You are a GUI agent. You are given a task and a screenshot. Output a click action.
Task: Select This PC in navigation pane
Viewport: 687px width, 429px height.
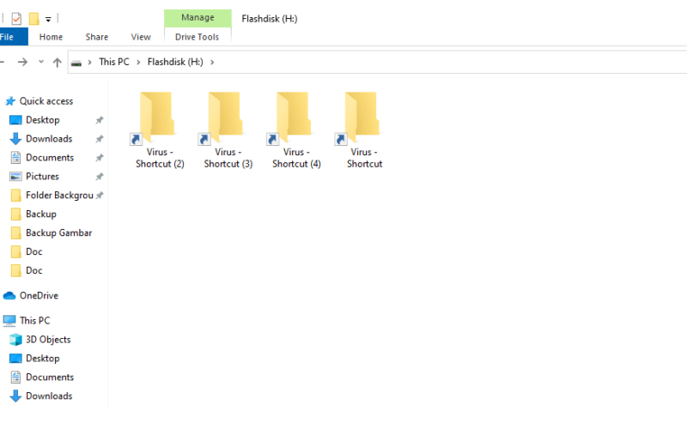coord(34,320)
